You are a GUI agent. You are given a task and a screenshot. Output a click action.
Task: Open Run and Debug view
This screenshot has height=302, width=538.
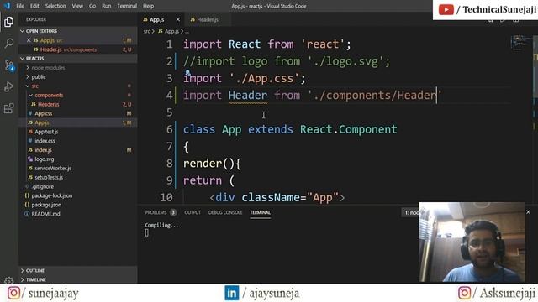9,86
